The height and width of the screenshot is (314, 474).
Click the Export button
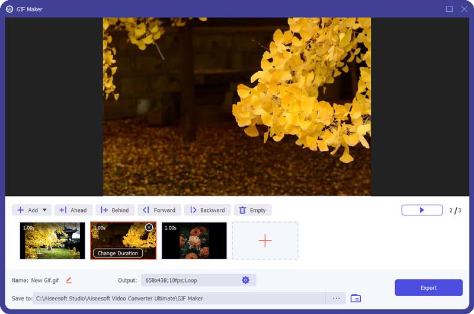pyautogui.click(x=428, y=288)
